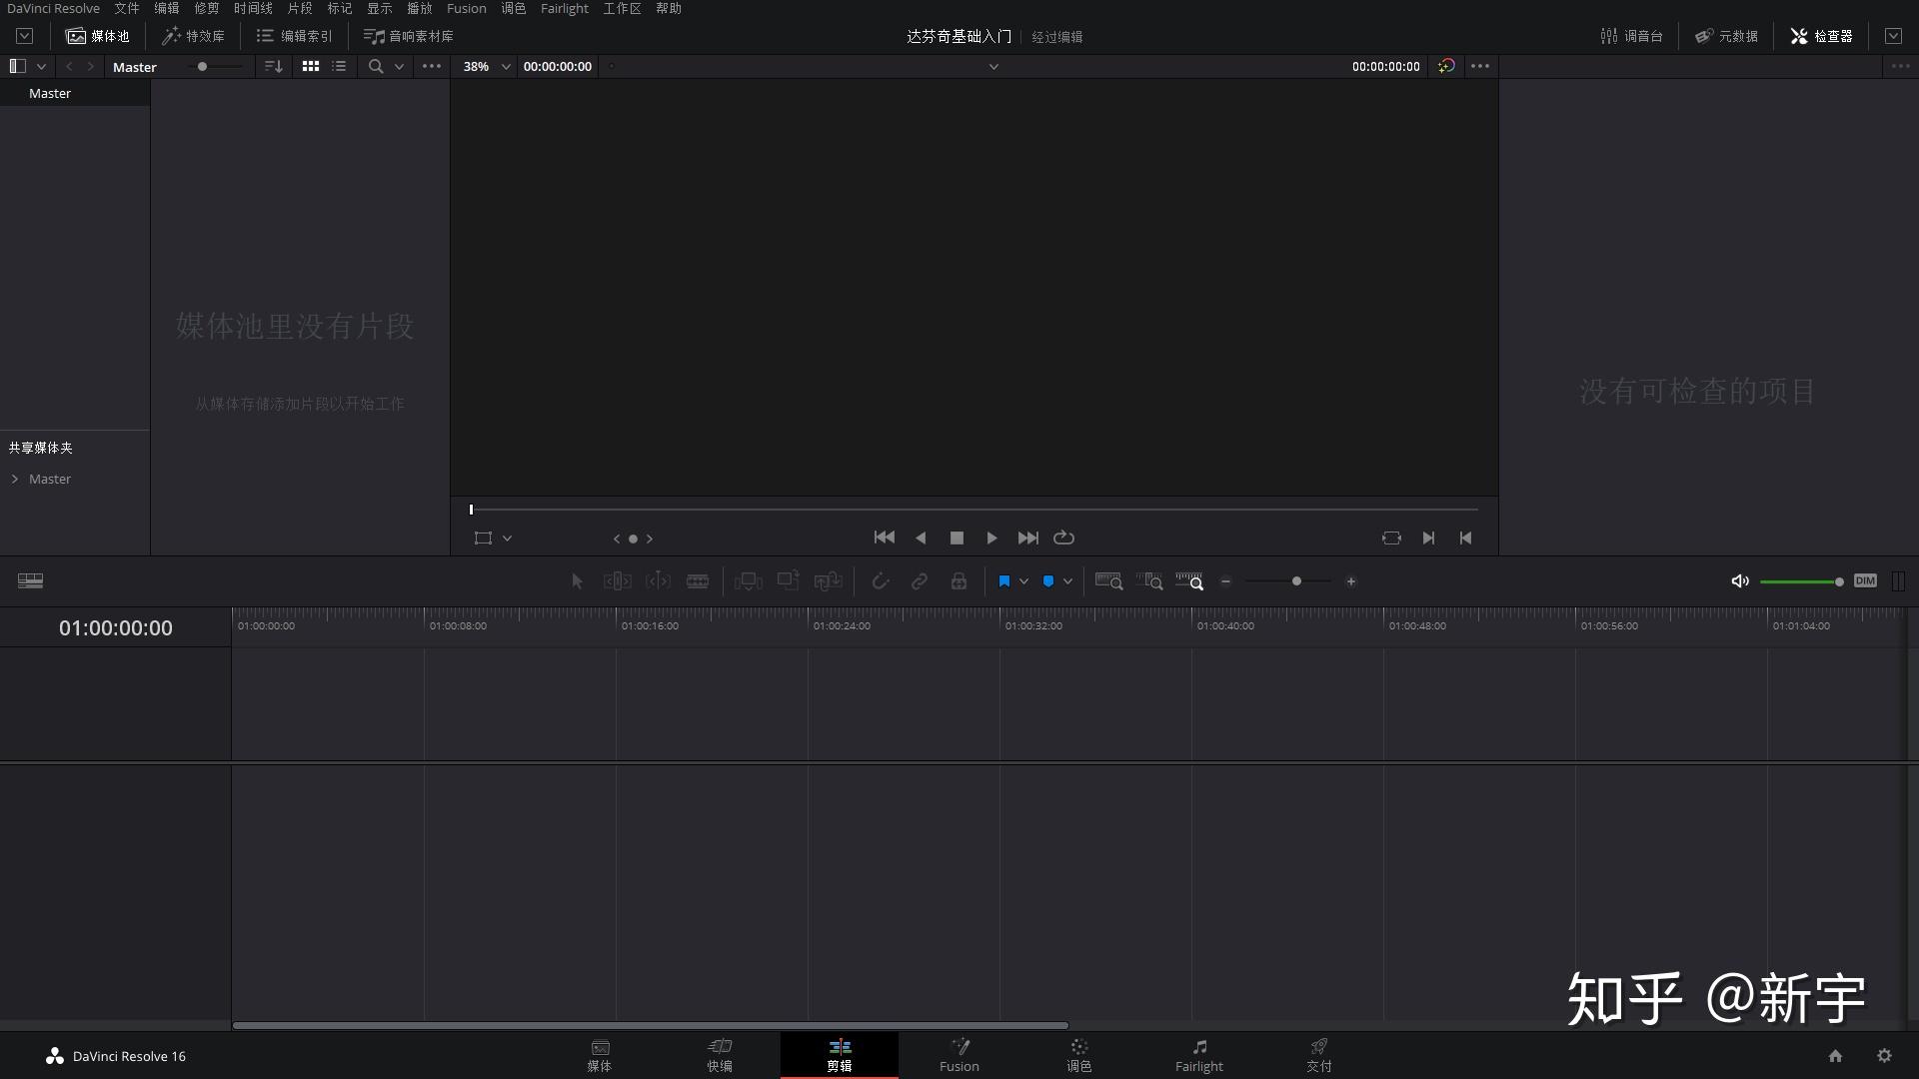
Task: Switch to the 快编 cut page
Action: 720,1055
